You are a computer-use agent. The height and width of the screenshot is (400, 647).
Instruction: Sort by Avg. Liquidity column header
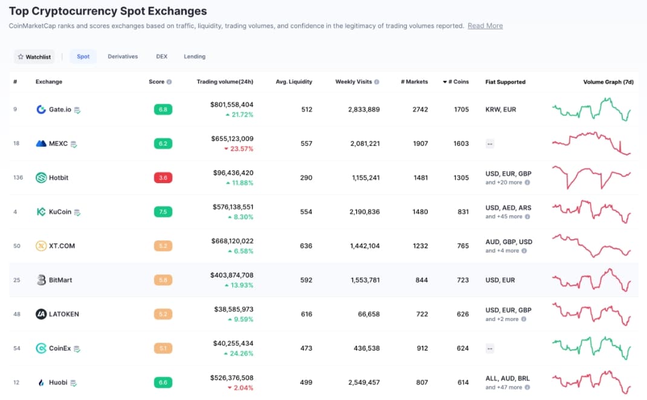point(294,82)
